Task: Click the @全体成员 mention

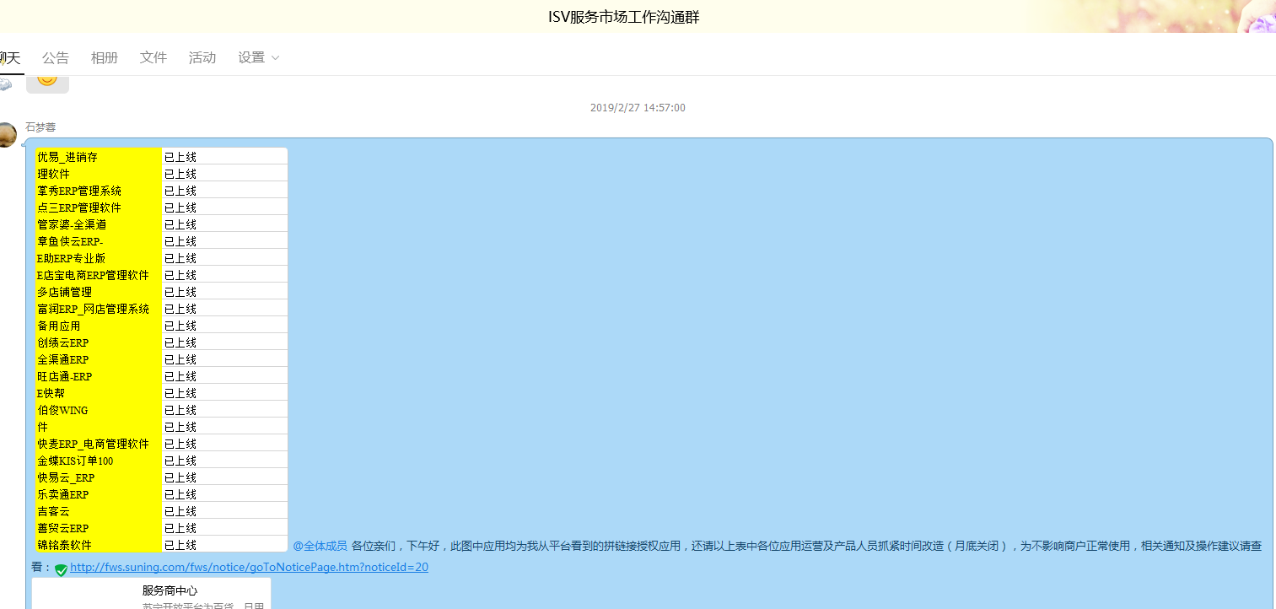Action: [320, 546]
